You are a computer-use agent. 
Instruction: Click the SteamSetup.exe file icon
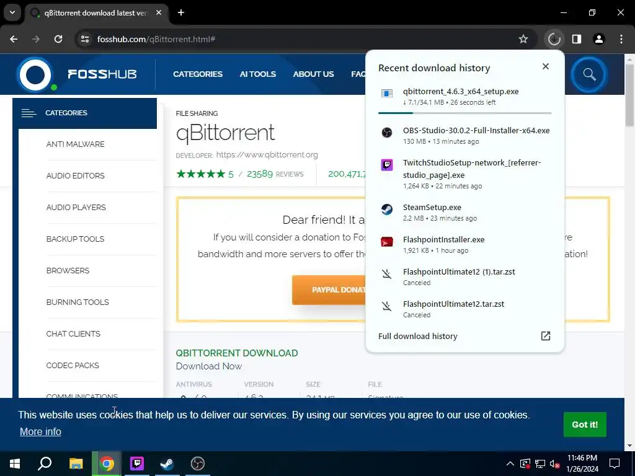387,209
